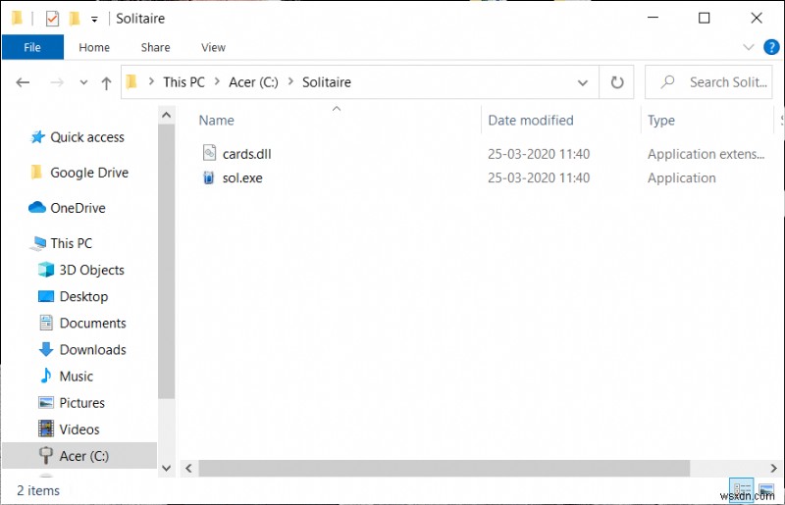Click This PC in the address bar
The width and height of the screenshot is (785, 505).
pos(183,82)
